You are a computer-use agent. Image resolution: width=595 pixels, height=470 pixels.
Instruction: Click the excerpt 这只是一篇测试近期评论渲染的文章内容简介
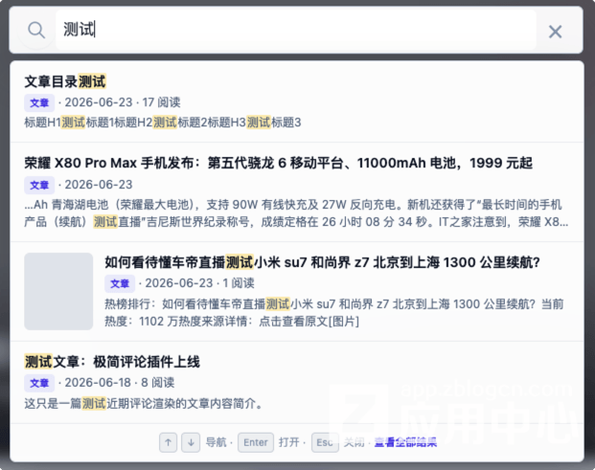click(144, 403)
